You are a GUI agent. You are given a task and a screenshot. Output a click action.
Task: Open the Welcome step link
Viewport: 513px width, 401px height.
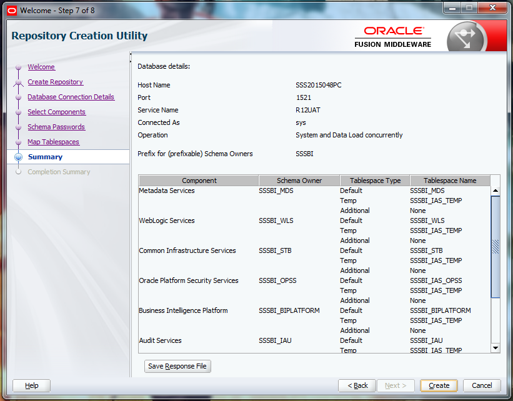pyautogui.click(x=41, y=67)
